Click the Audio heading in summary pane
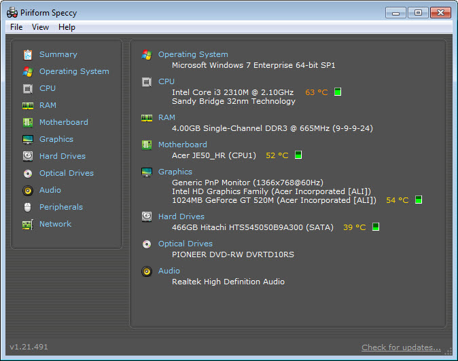458x361 pixels. click(x=169, y=271)
